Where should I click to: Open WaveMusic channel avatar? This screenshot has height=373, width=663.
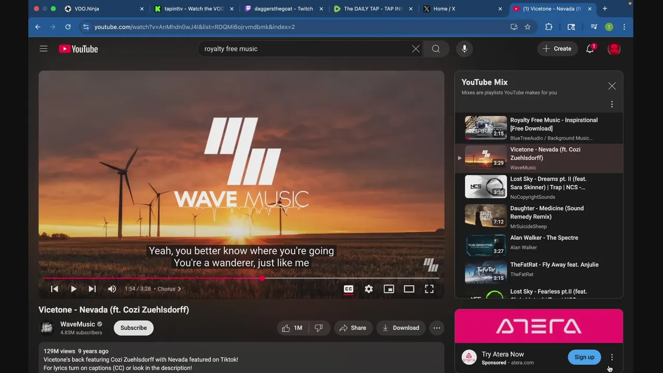click(x=47, y=328)
